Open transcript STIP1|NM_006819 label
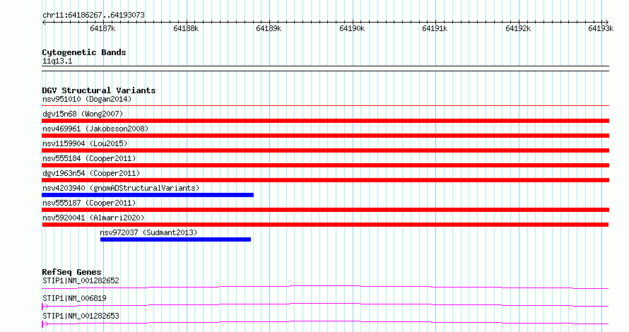This screenshot has height=332, width=629. 74,298
